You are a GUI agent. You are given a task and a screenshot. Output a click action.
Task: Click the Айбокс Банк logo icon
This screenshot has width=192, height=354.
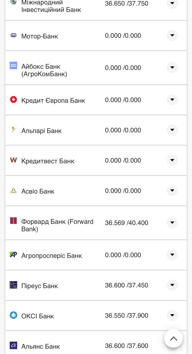point(13,66)
